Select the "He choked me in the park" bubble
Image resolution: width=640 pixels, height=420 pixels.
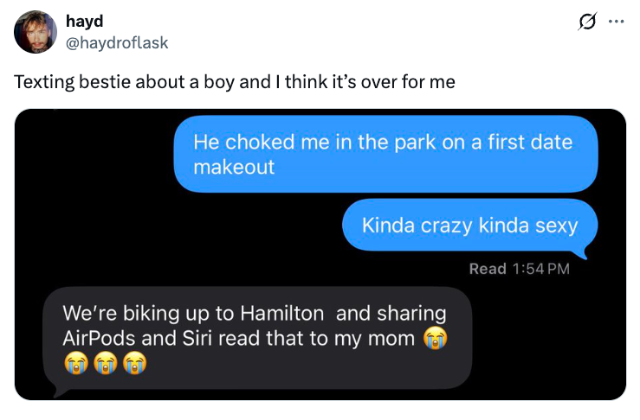385,154
